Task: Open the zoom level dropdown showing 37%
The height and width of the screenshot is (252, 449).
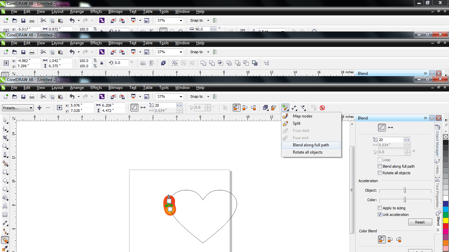Action: coord(181,96)
